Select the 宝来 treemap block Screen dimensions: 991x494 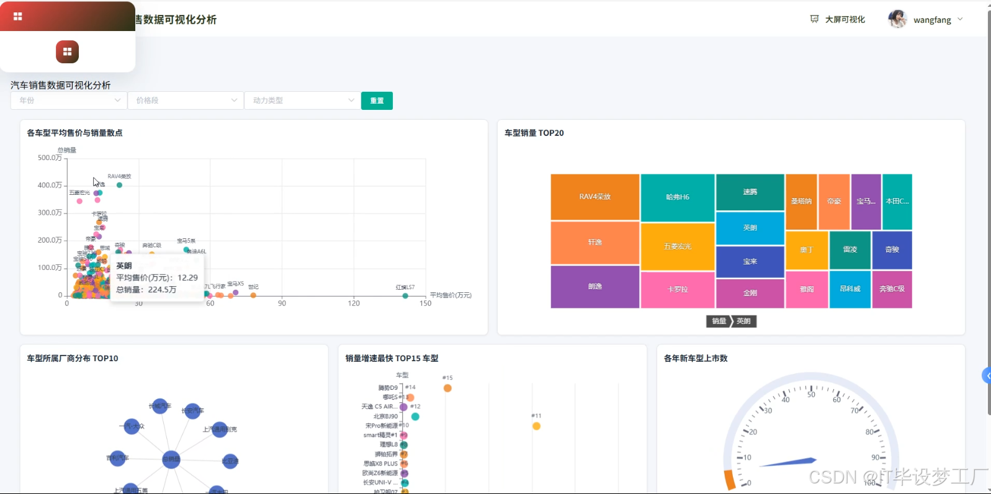click(x=750, y=262)
